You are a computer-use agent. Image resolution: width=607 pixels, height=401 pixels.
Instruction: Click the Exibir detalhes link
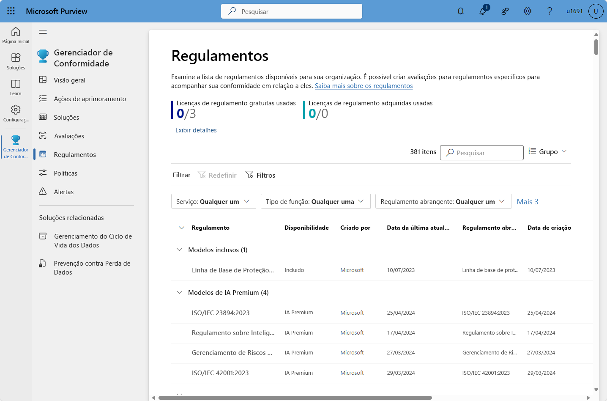(196, 130)
